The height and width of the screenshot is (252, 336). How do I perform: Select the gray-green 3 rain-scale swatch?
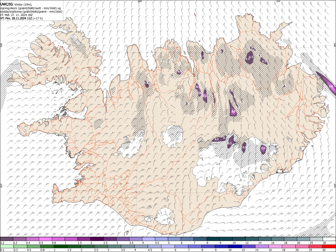point(114,246)
